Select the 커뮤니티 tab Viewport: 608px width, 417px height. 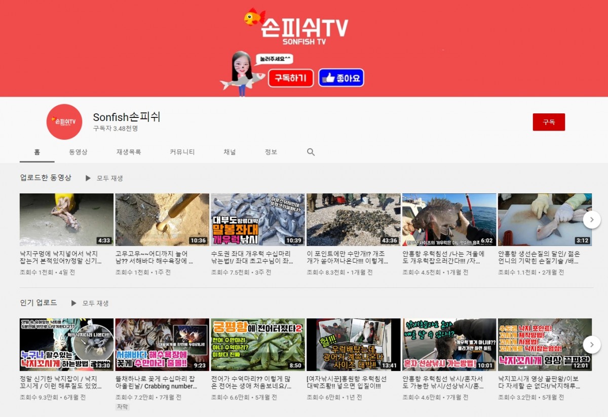coord(182,152)
